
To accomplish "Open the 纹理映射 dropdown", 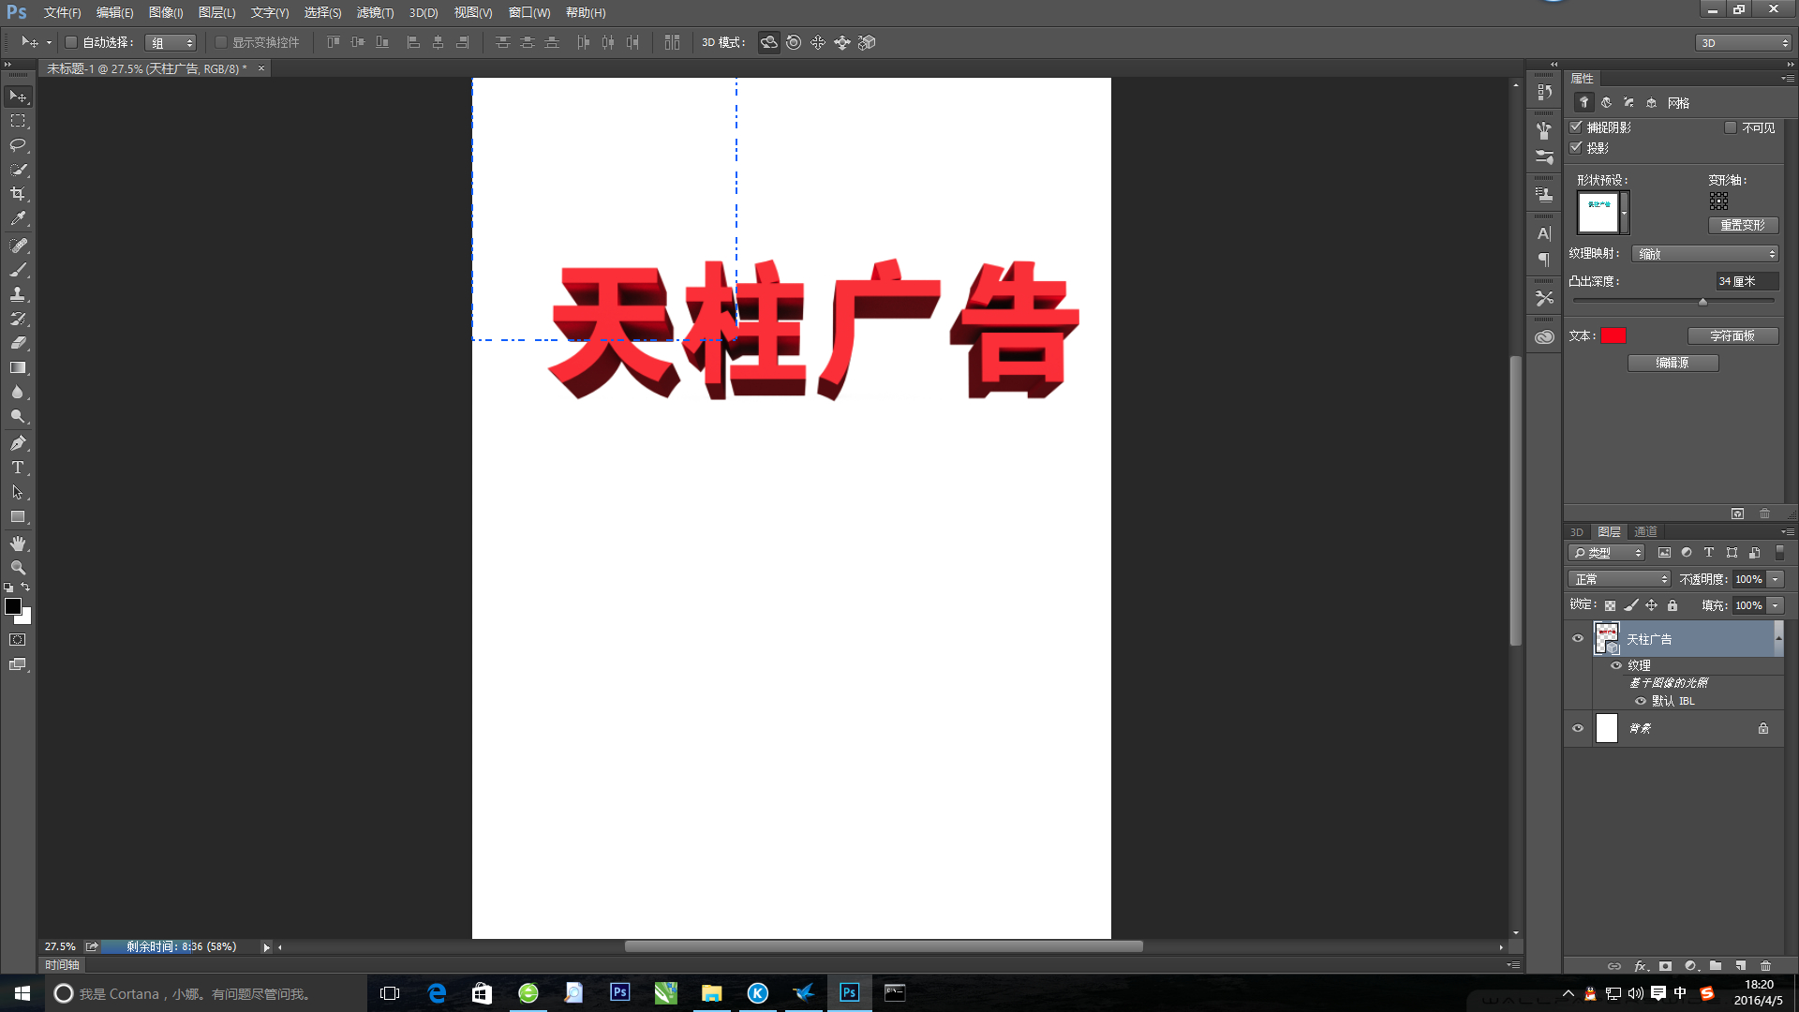I will [1704, 254].
